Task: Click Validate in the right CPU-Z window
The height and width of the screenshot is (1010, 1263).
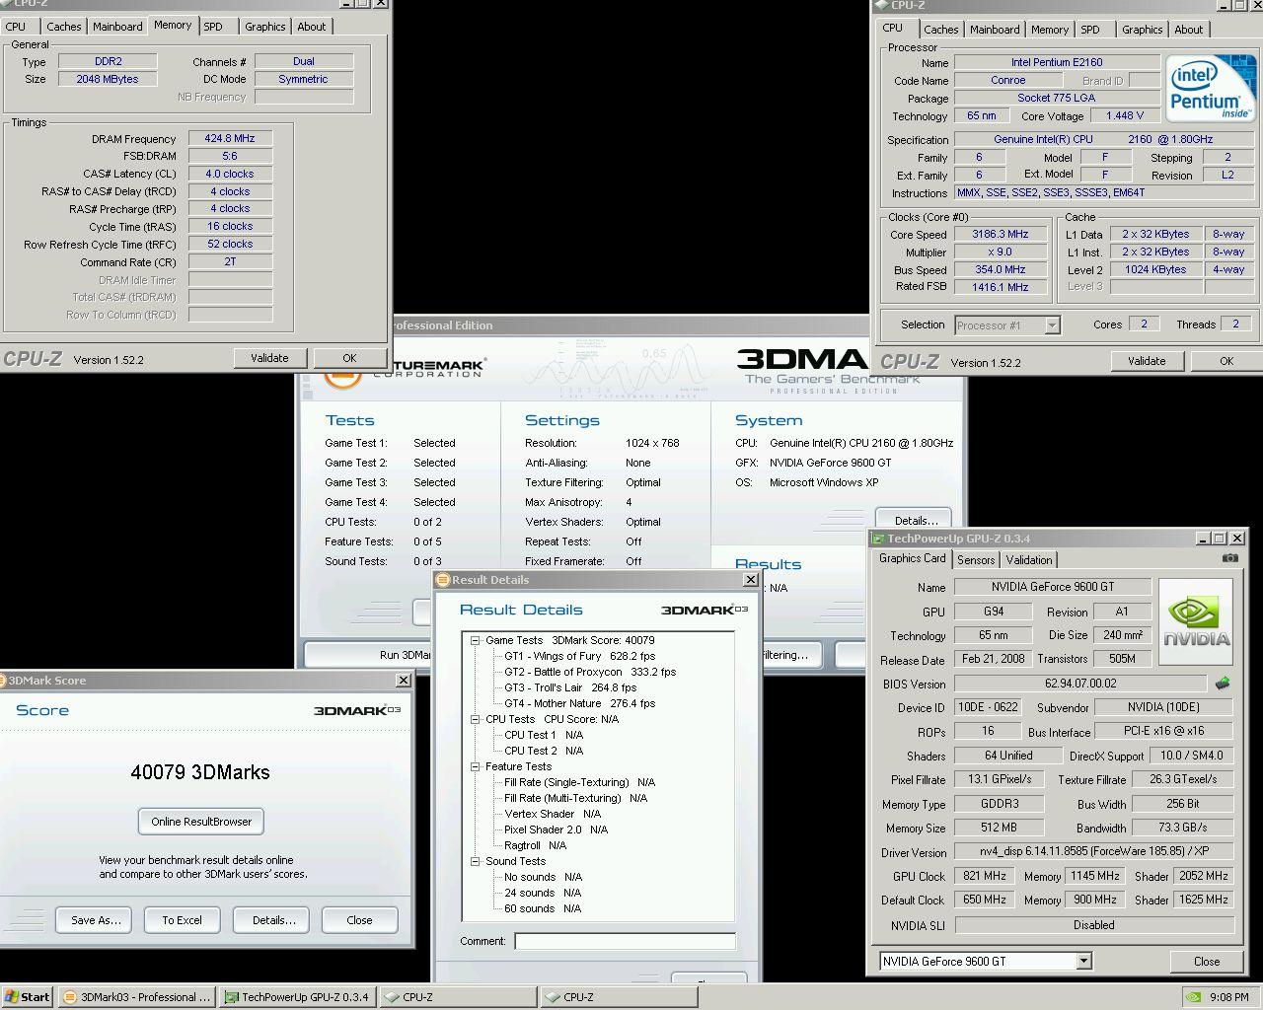Action: tap(1147, 361)
